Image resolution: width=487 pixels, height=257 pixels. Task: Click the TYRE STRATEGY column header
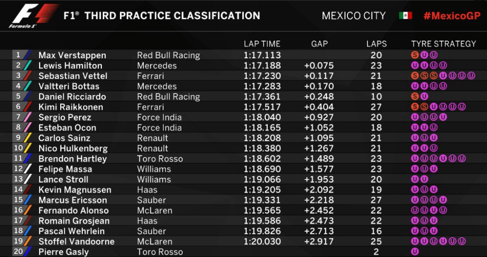(x=443, y=44)
